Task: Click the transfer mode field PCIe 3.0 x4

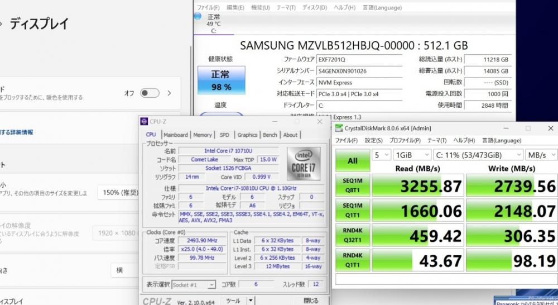Action: point(359,94)
